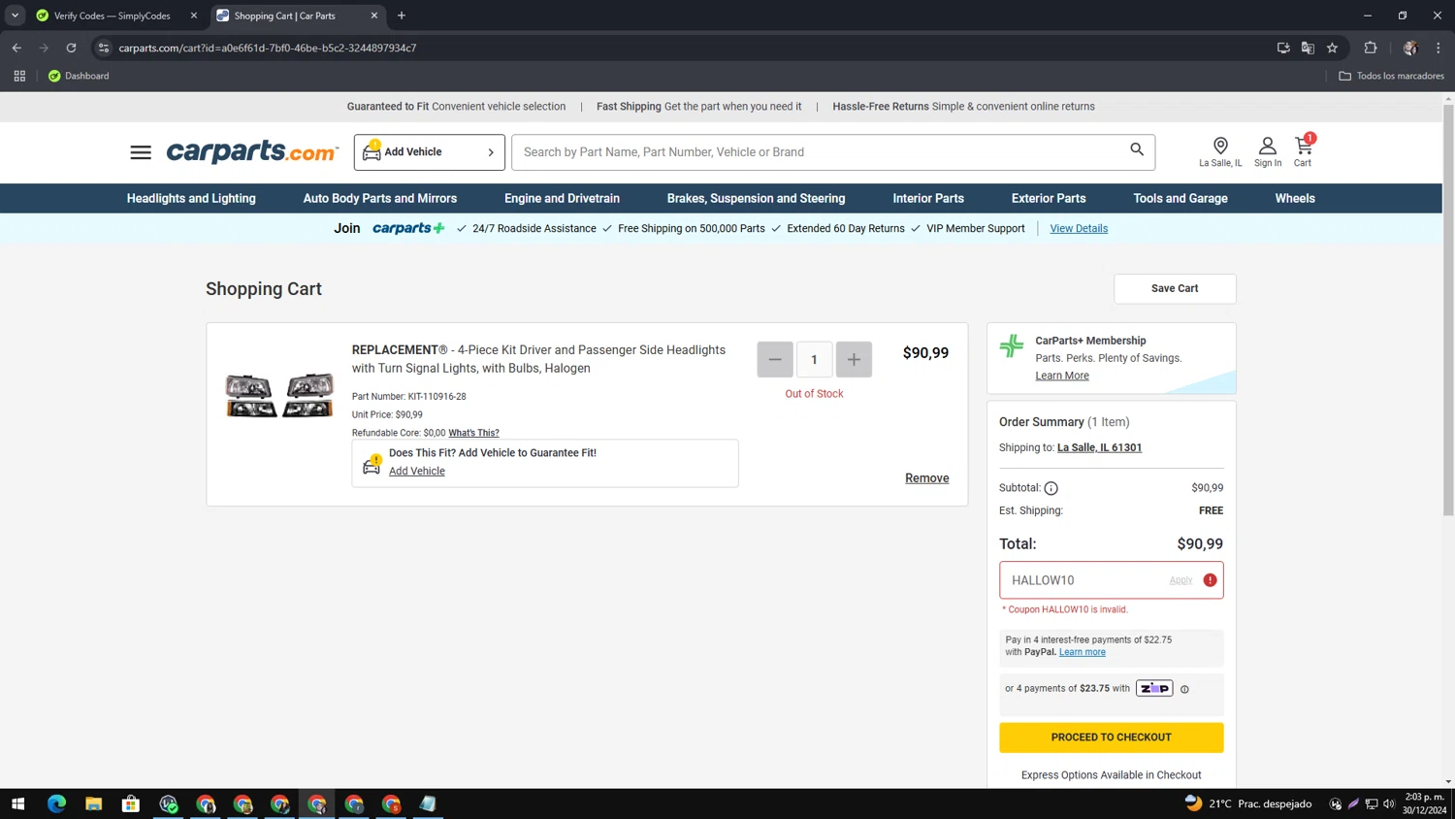Bookmark this page with star icon

pos(1332,48)
